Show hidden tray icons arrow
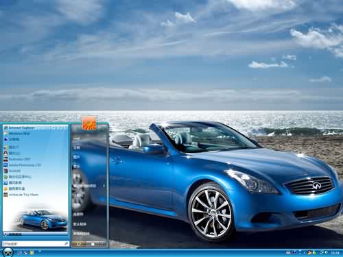Viewport: 343px width, 257px height. coord(305,253)
